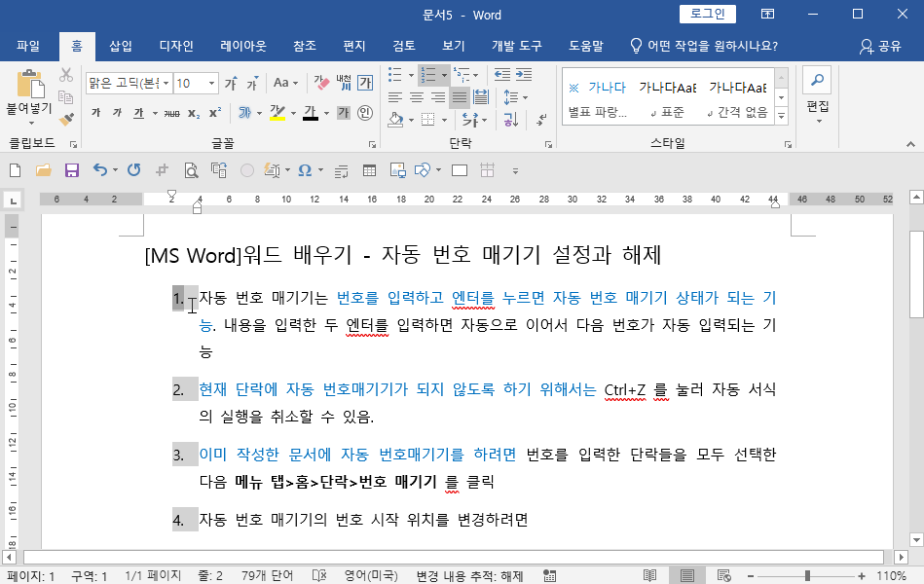Toggle subscript formatting

click(194, 113)
